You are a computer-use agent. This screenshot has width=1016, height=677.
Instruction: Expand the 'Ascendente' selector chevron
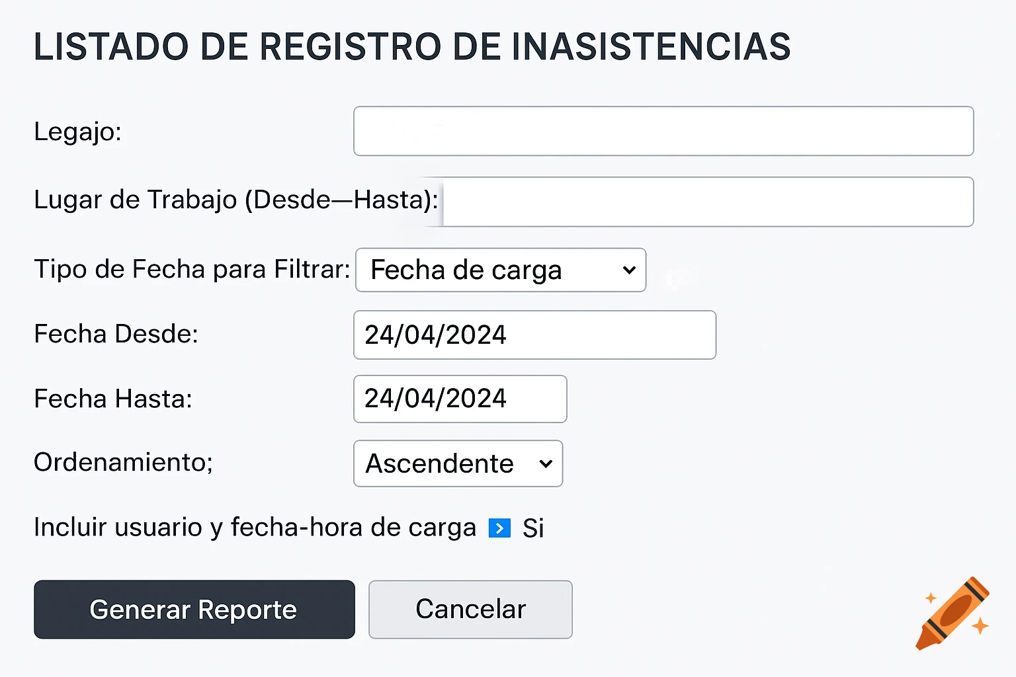tap(545, 463)
